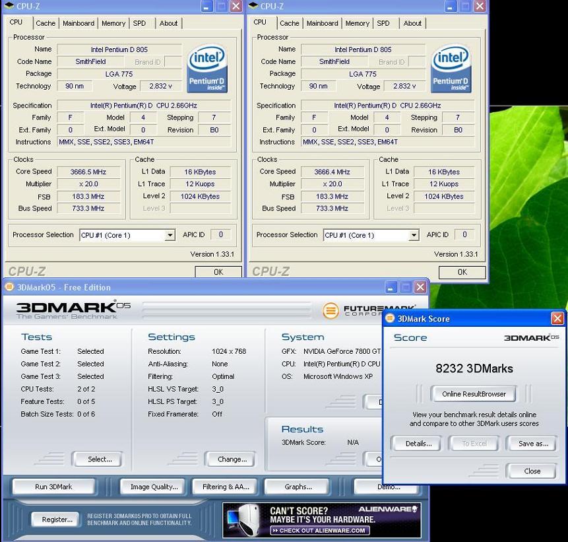Click 3DMark05 title bar orange icon
The width and height of the screenshot is (568, 542).
click(x=9, y=287)
